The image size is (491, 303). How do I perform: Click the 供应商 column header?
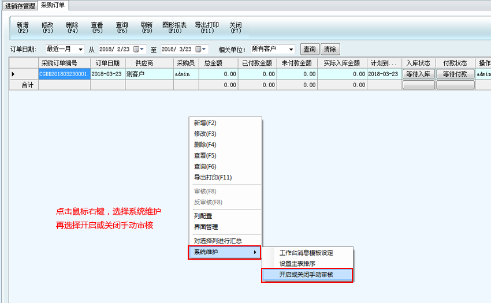click(x=144, y=63)
